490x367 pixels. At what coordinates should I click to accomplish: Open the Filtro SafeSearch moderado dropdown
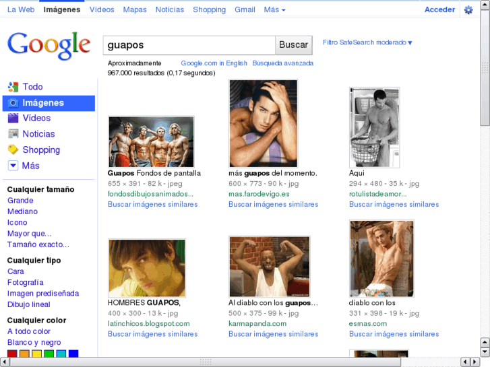pos(367,42)
